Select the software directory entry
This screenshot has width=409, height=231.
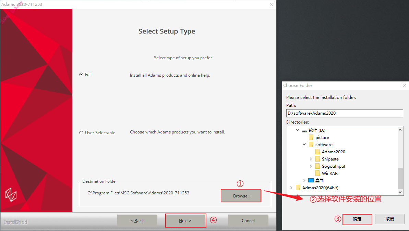click(x=324, y=144)
